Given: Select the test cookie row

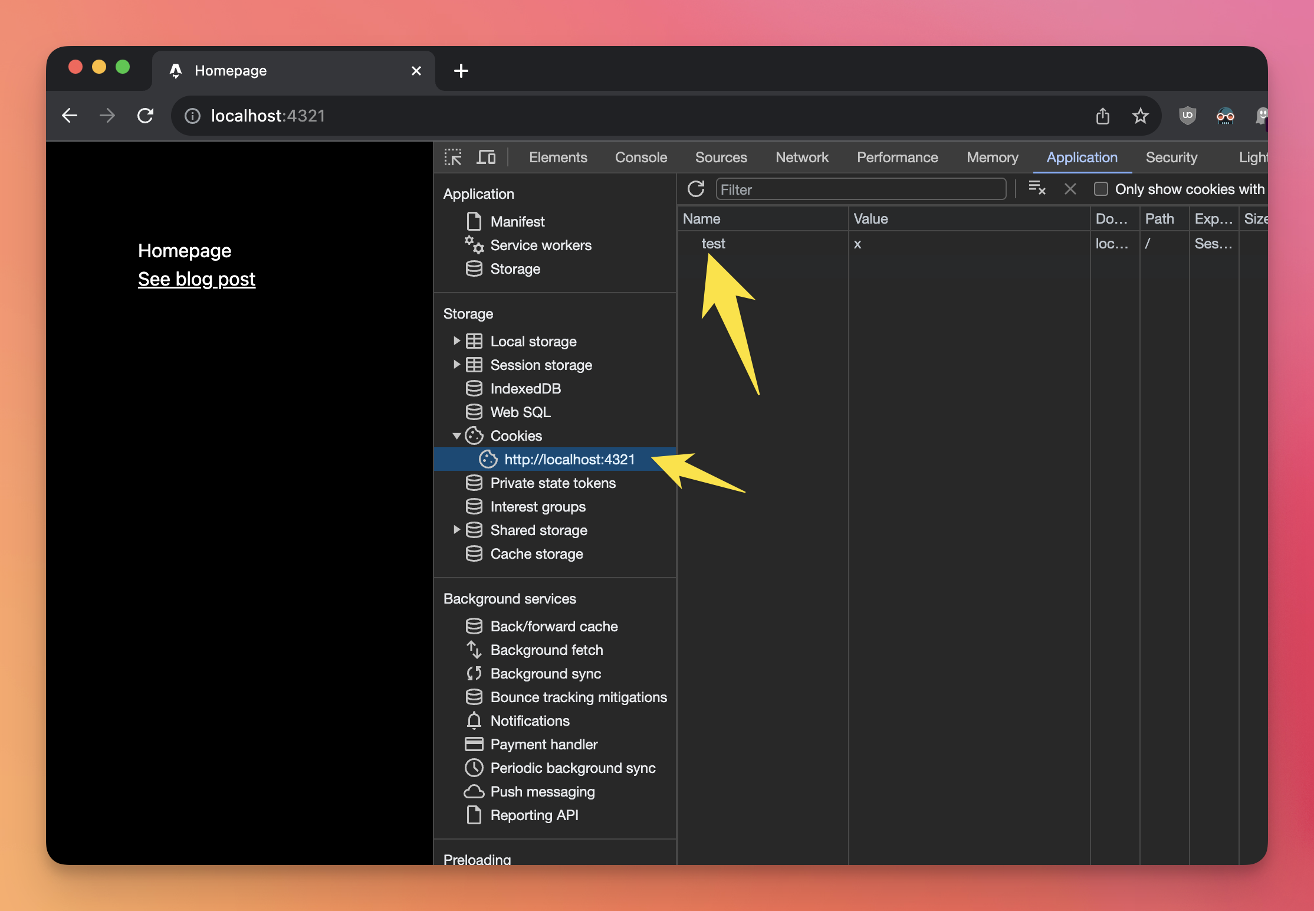Looking at the screenshot, I should 714,243.
